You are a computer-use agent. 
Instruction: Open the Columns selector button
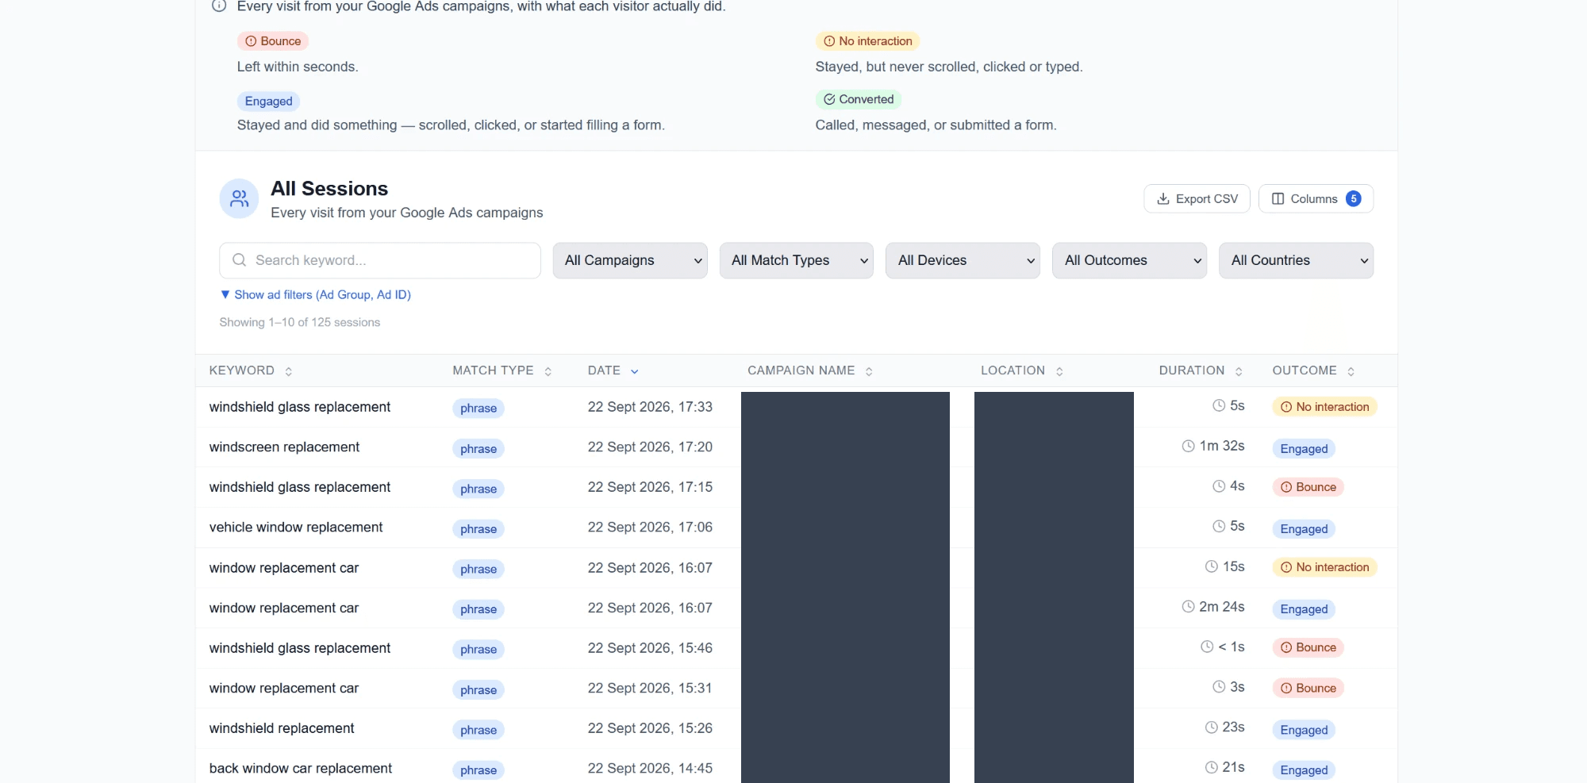click(1316, 199)
